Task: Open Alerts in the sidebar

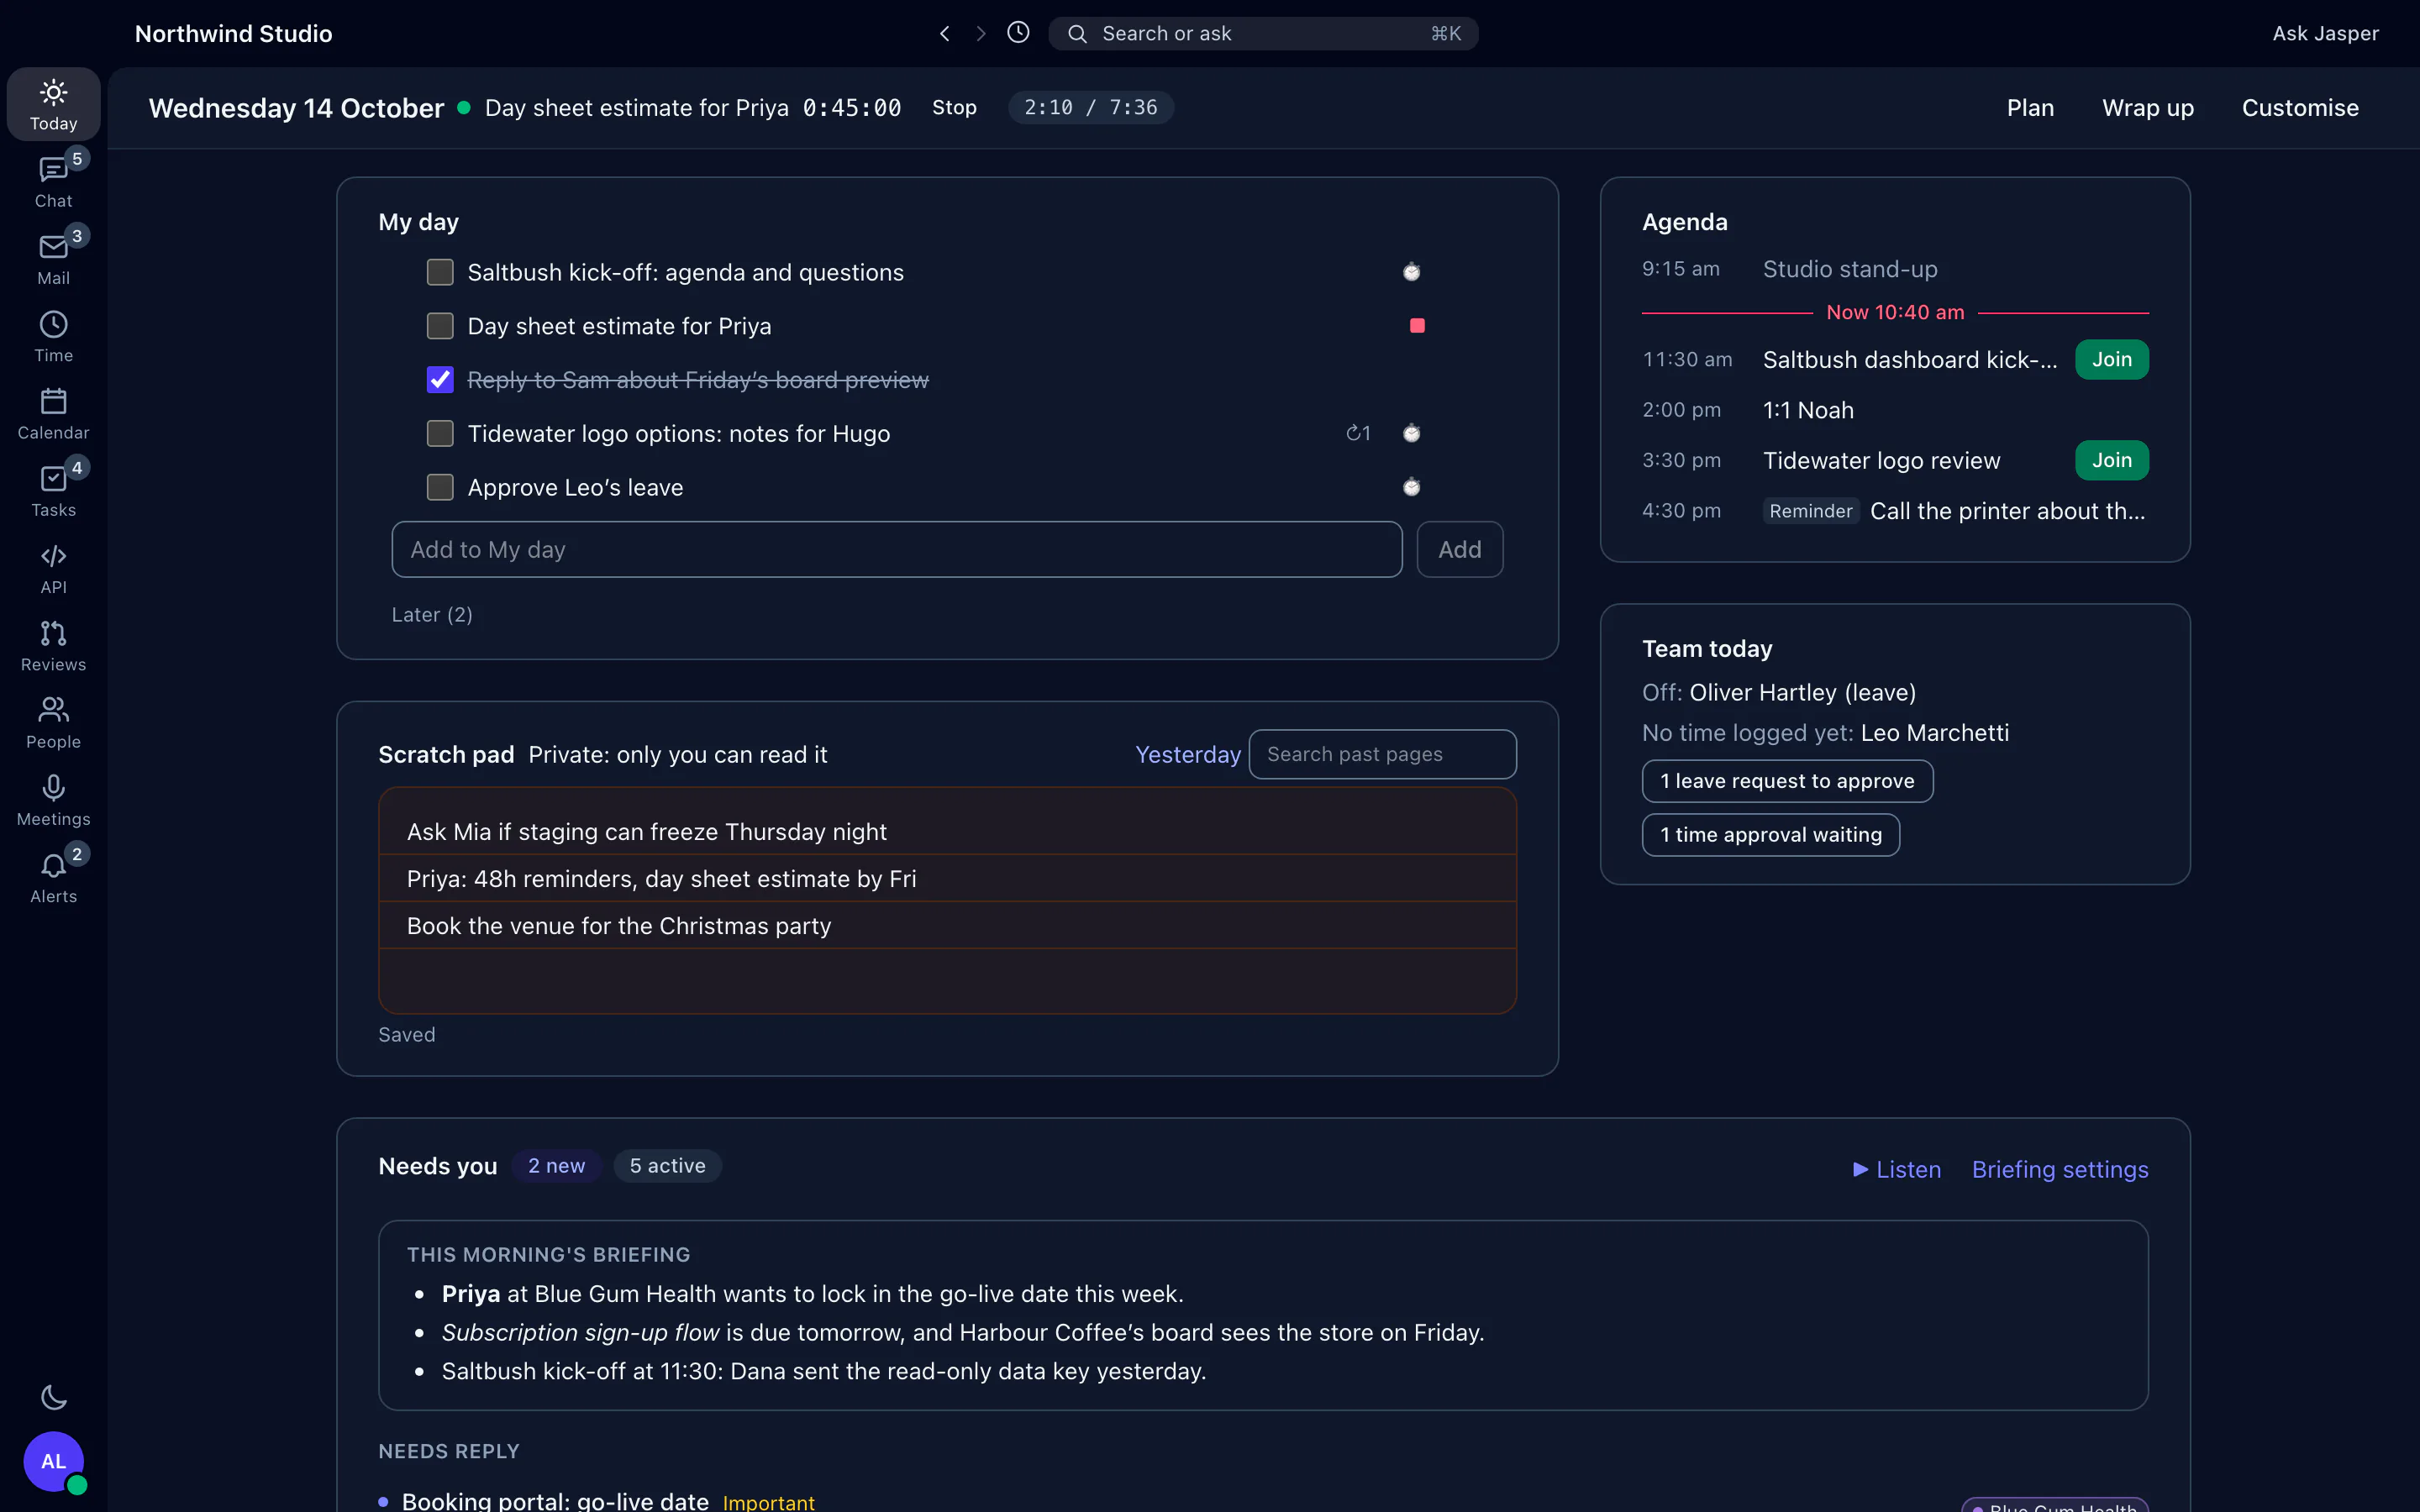Action: [x=53, y=877]
